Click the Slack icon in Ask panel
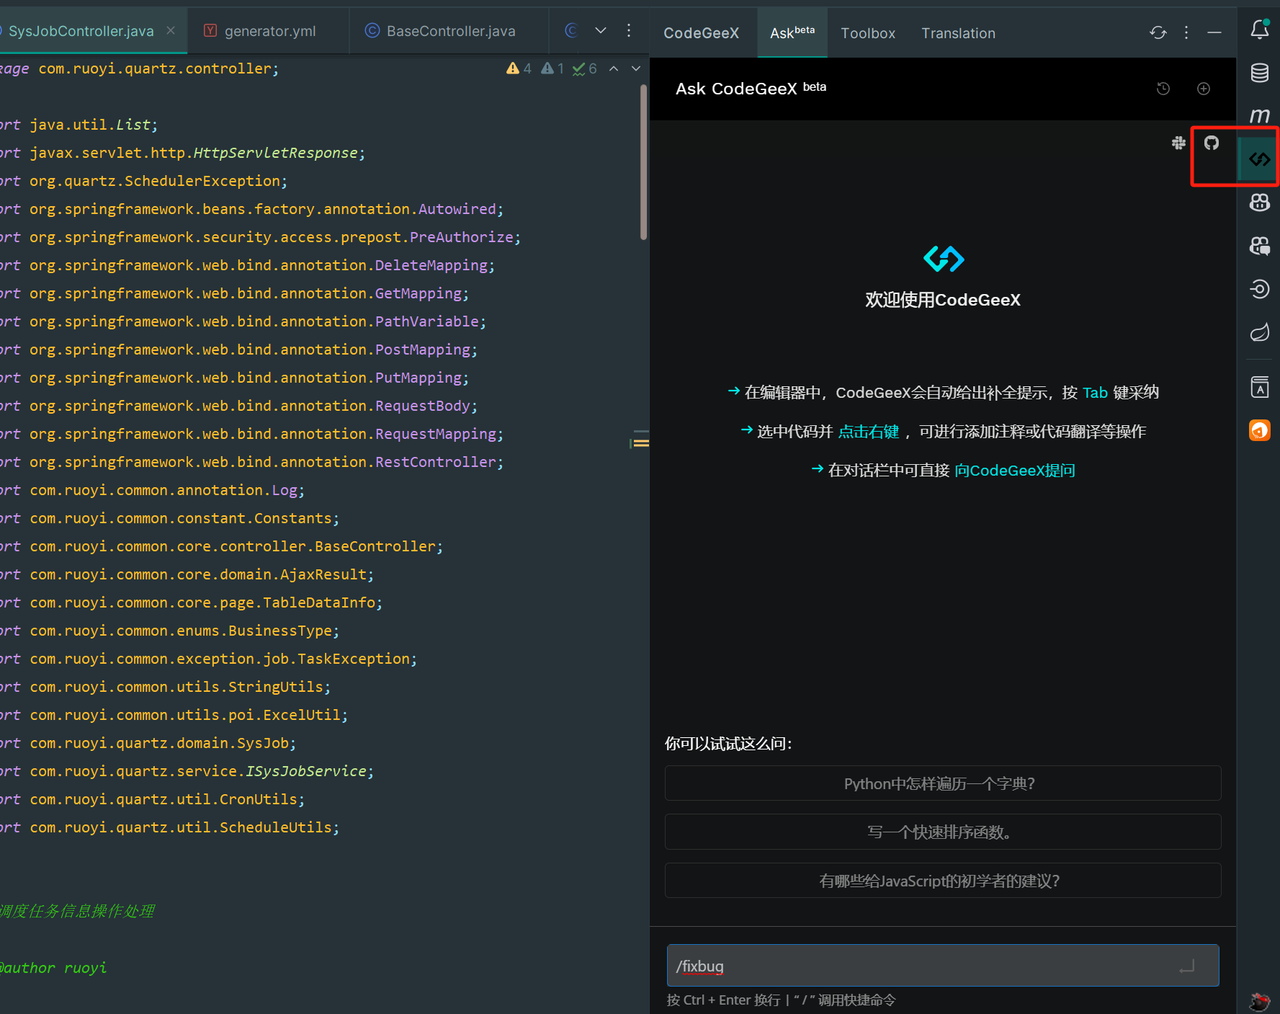The image size is (1280, 1014). pyautogui.click(x=1178, y=143)
